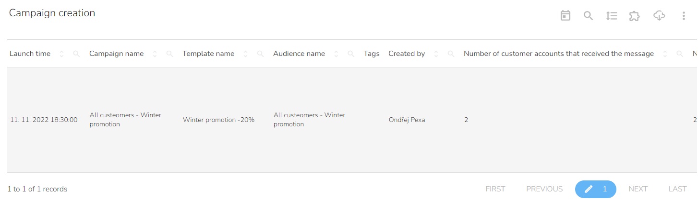Go to the FIRST page
This screenshot has height=201, width=698.
pos(495,189)
